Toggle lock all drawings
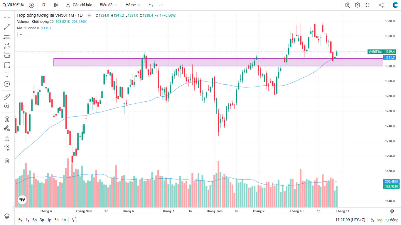The height and width of the screenshot is (225, 401). click(x=7, y=138)
